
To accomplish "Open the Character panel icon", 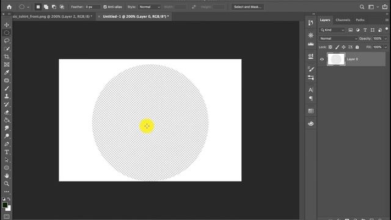I will point(311,90).
